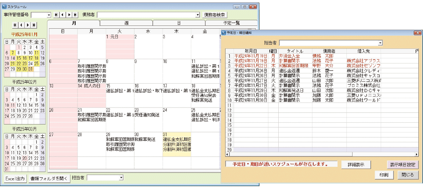
Task: Switch to the 日 view tab
Action: [179, 23]
